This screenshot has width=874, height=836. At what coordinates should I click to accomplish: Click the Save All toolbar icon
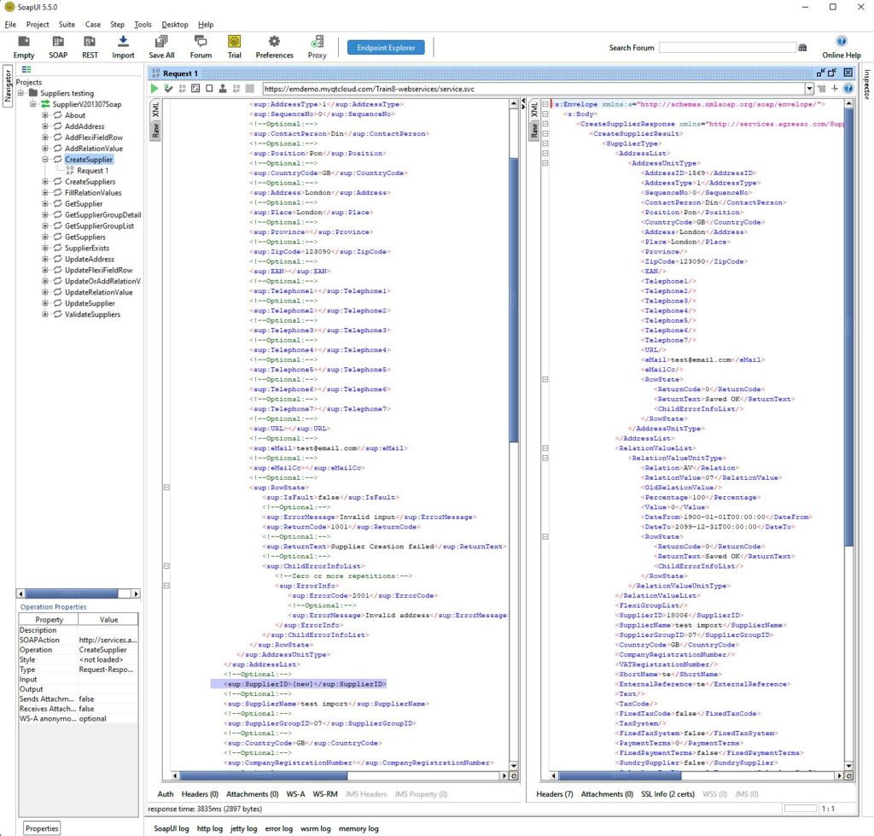[161, 41]
